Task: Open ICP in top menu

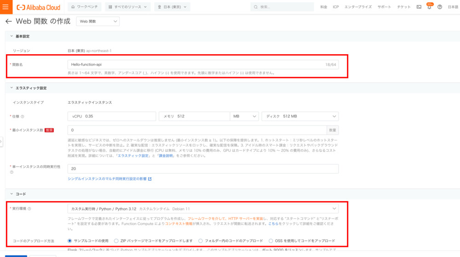Action: coord(336,7)
